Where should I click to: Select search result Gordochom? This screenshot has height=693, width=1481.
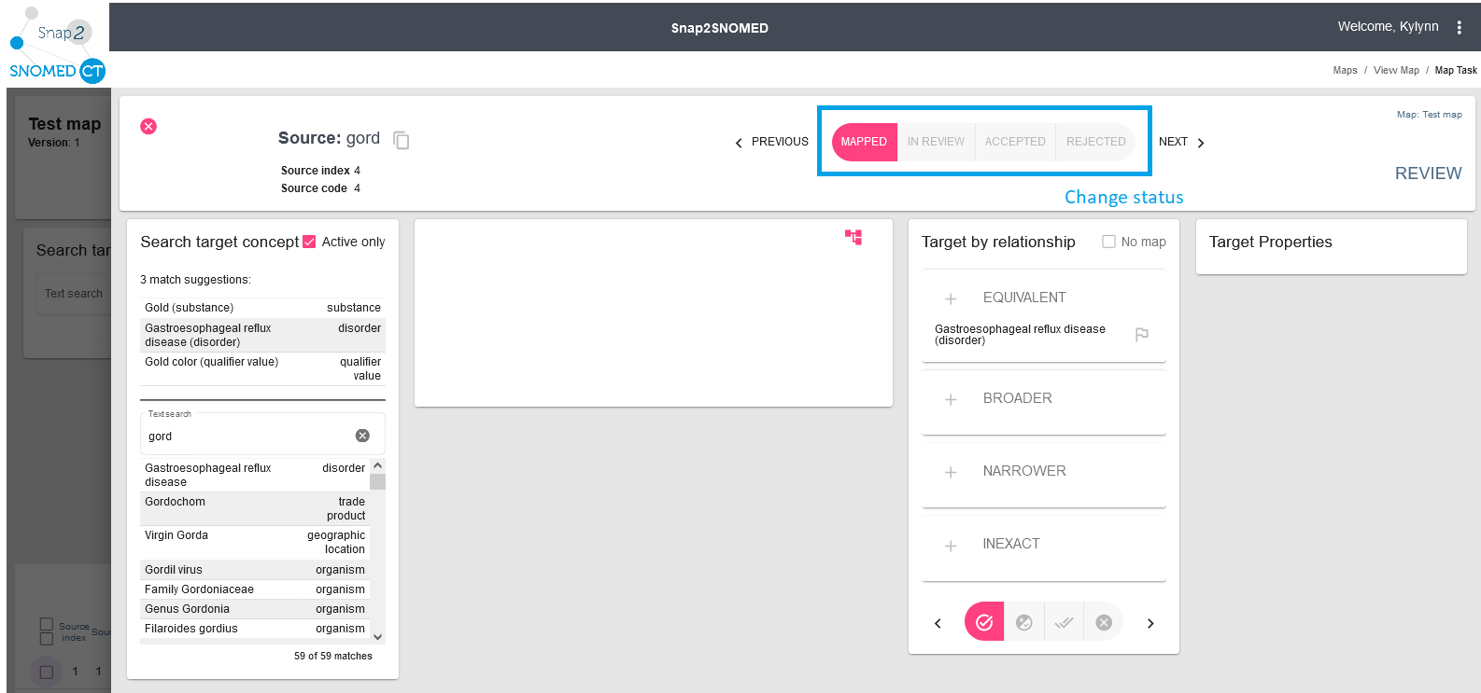click(255, 508)
